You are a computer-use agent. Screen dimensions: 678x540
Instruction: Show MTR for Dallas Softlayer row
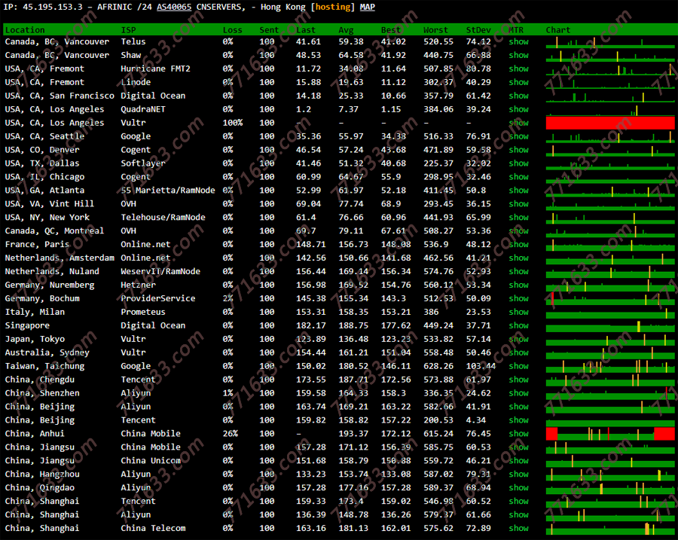tap(518, 163)
